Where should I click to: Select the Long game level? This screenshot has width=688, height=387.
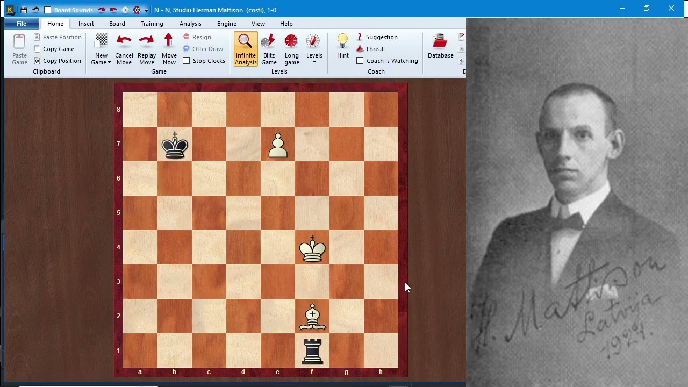(291, 49)
